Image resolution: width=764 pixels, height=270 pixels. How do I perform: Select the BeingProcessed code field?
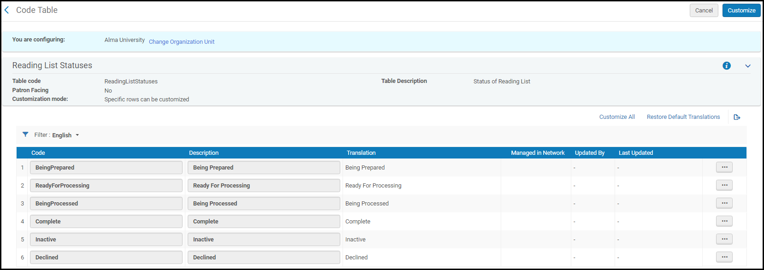click(106, 204)
